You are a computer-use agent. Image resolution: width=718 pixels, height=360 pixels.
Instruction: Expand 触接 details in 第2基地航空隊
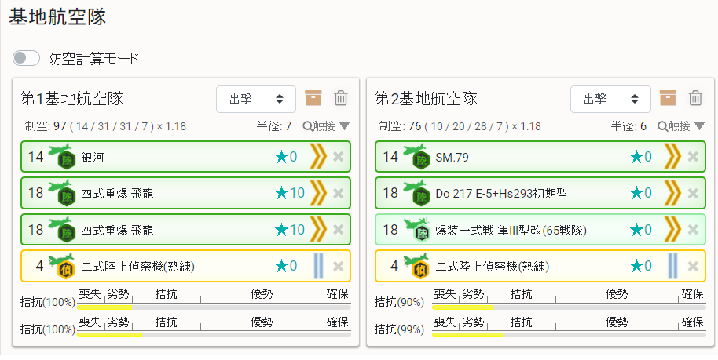681,126
